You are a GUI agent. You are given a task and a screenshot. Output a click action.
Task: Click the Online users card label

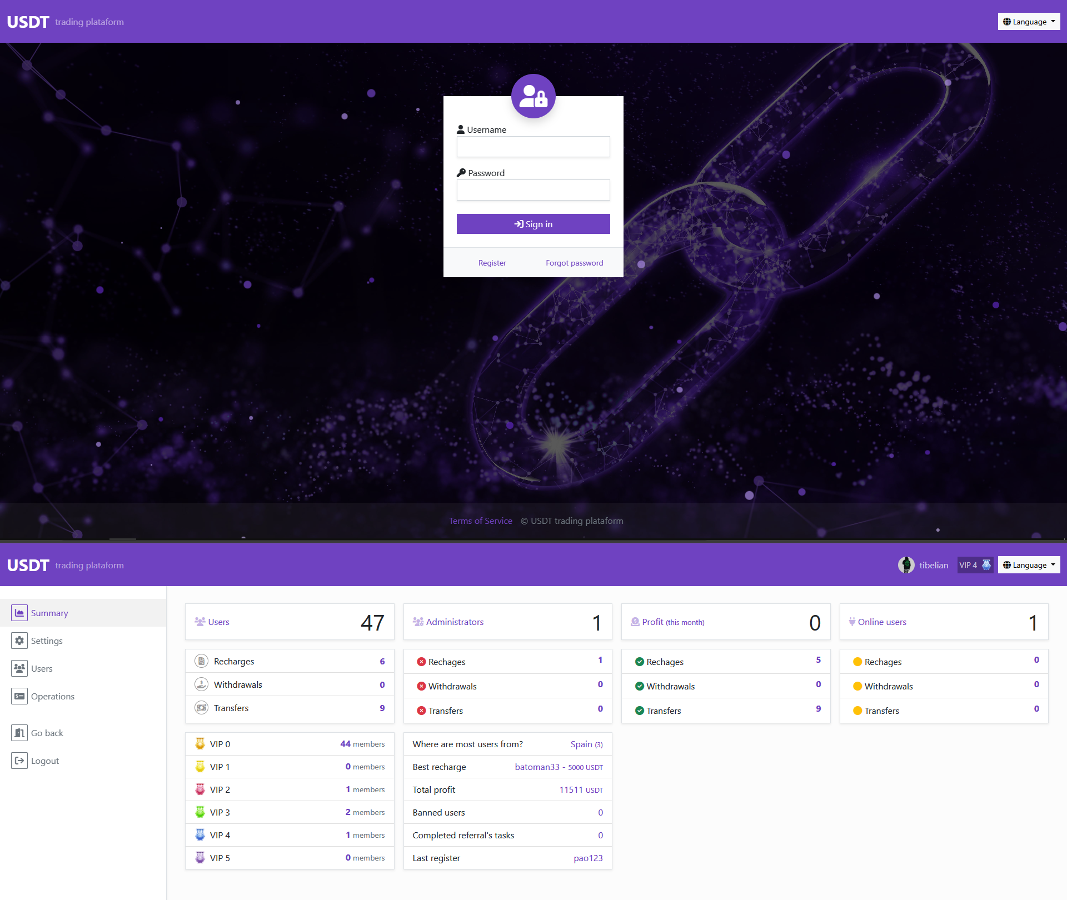(882, 622)
